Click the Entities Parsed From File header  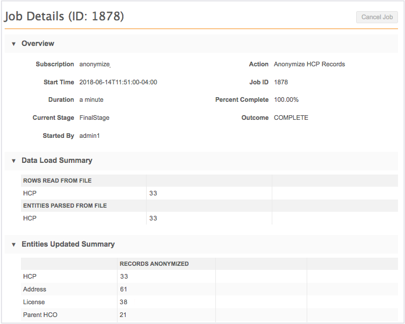pos(65,206)
